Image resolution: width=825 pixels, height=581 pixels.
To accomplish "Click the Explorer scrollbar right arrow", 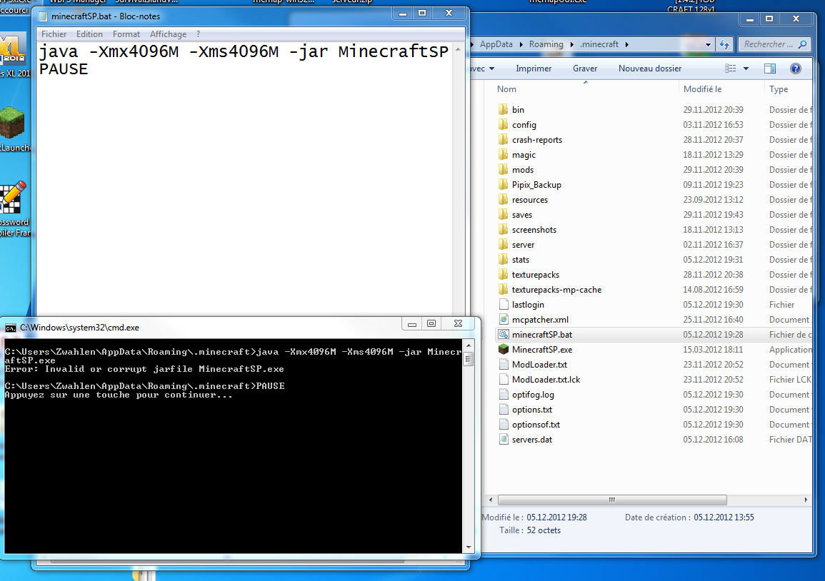I will pos(806,500).
